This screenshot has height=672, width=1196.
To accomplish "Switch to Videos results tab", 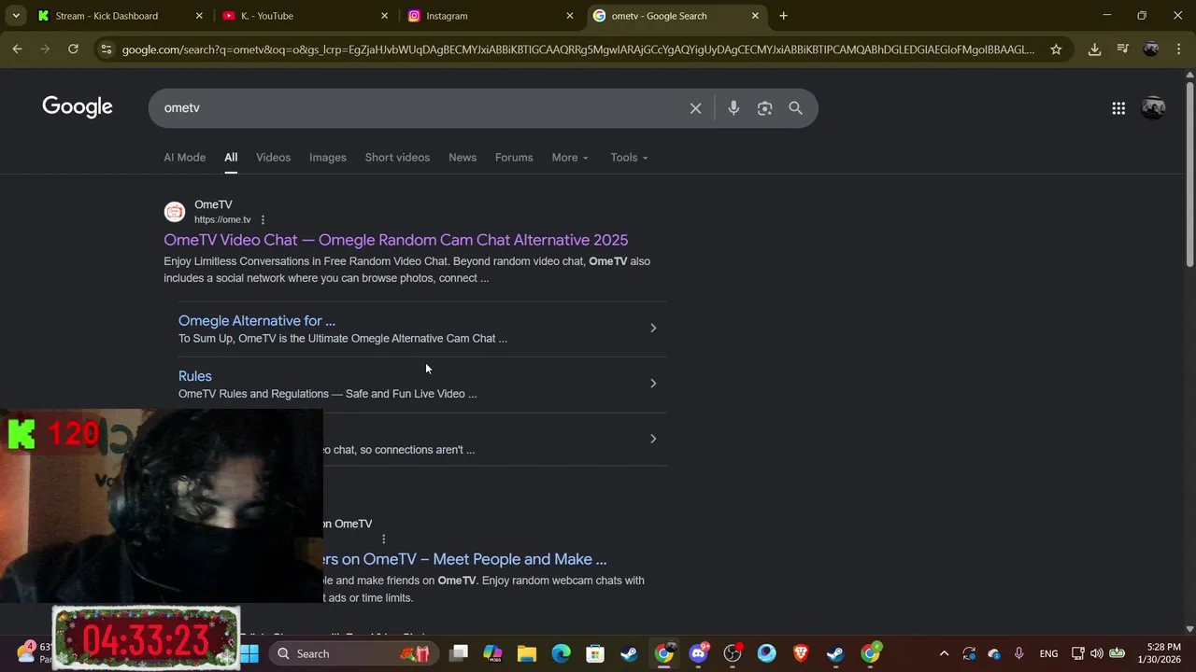I will 273,158.
